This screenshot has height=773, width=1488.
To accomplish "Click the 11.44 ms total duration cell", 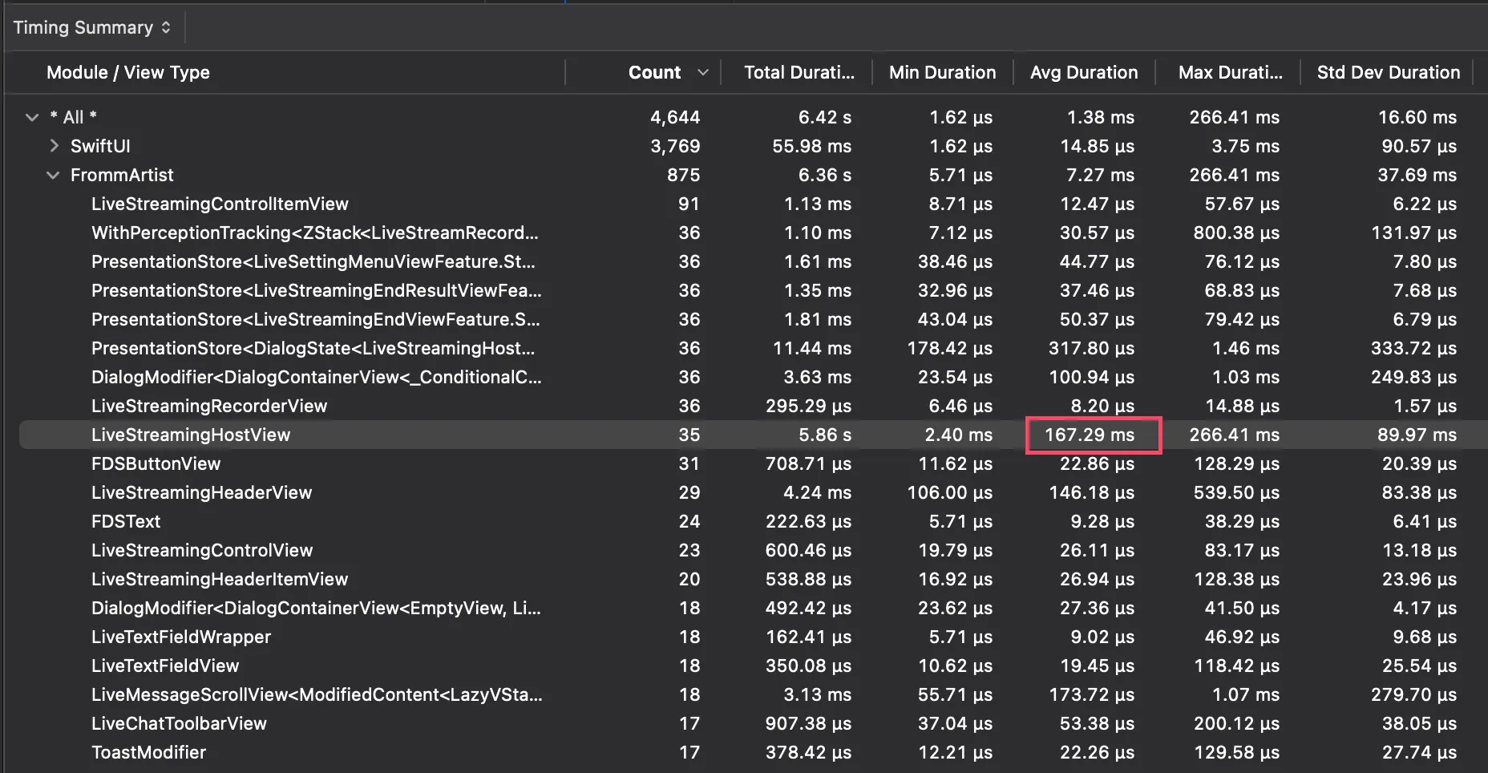I will (812, 348).
